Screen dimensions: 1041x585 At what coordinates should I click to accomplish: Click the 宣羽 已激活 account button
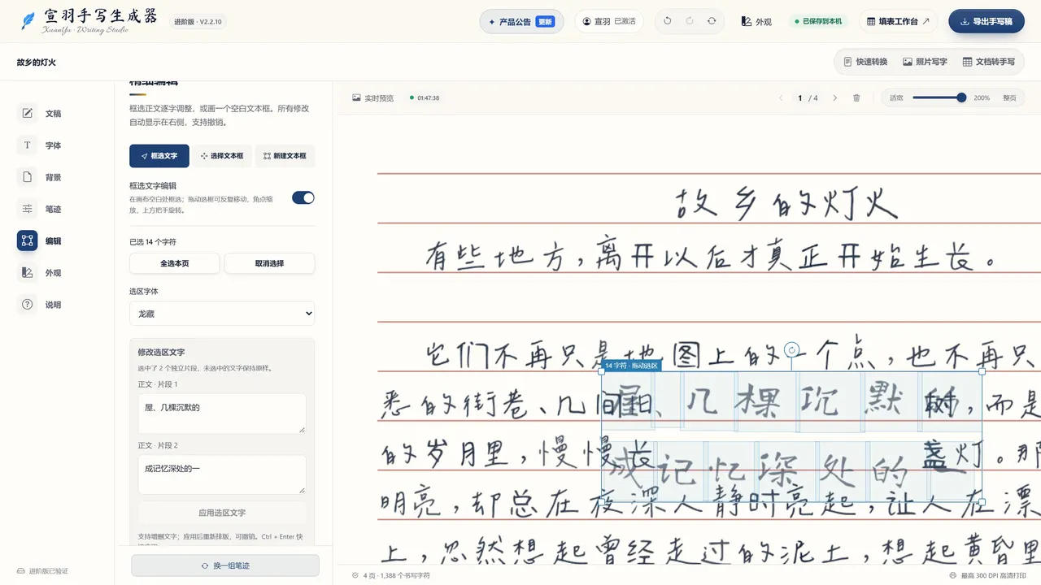[609, 21]
